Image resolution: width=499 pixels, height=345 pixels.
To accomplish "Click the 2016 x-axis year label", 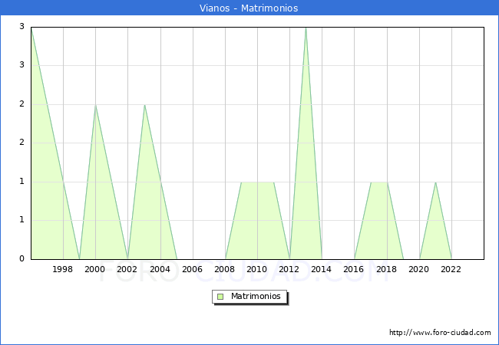I will [x=355, y=269].
